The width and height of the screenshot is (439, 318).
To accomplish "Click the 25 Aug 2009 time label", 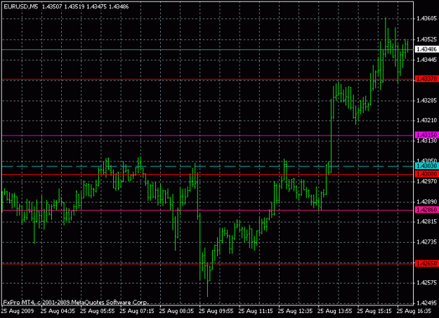I will click(18, 311).
